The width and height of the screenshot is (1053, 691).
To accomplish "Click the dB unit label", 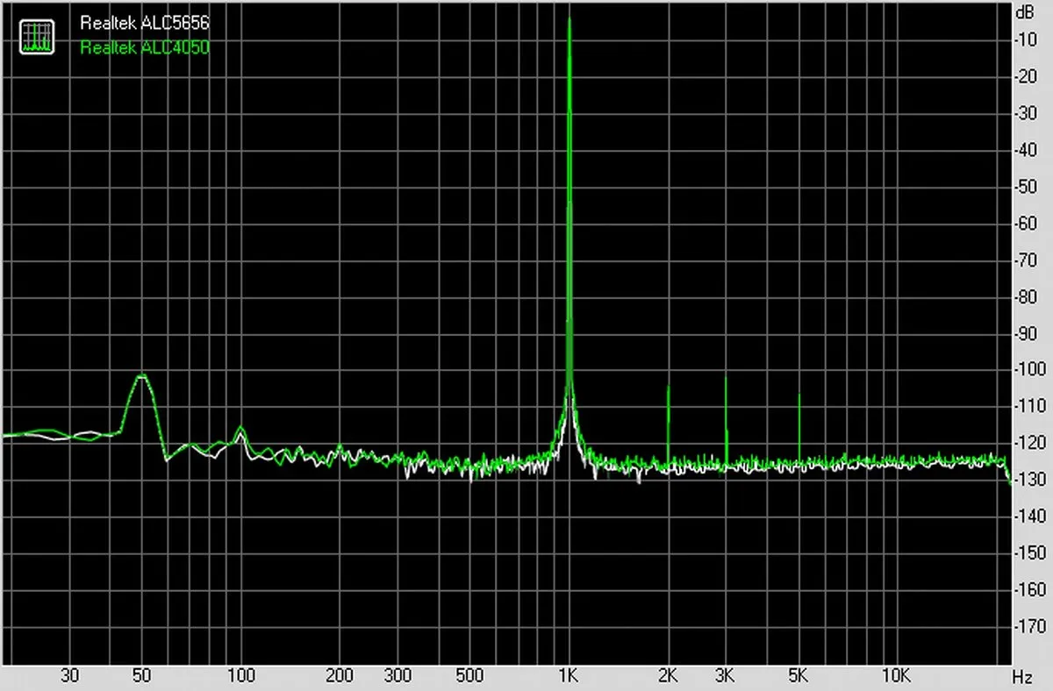I will coord(1025,13).
